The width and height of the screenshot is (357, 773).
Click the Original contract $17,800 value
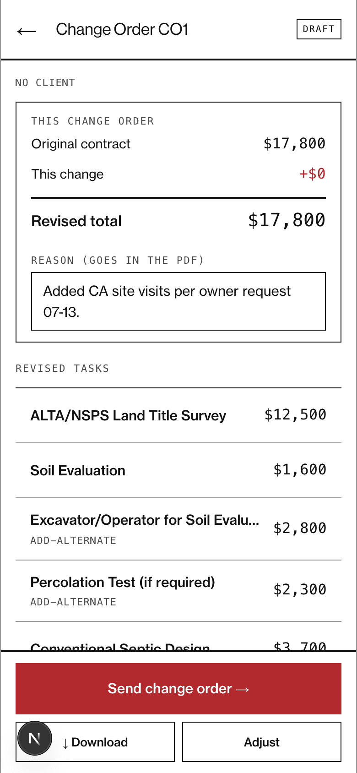[294, 144]
